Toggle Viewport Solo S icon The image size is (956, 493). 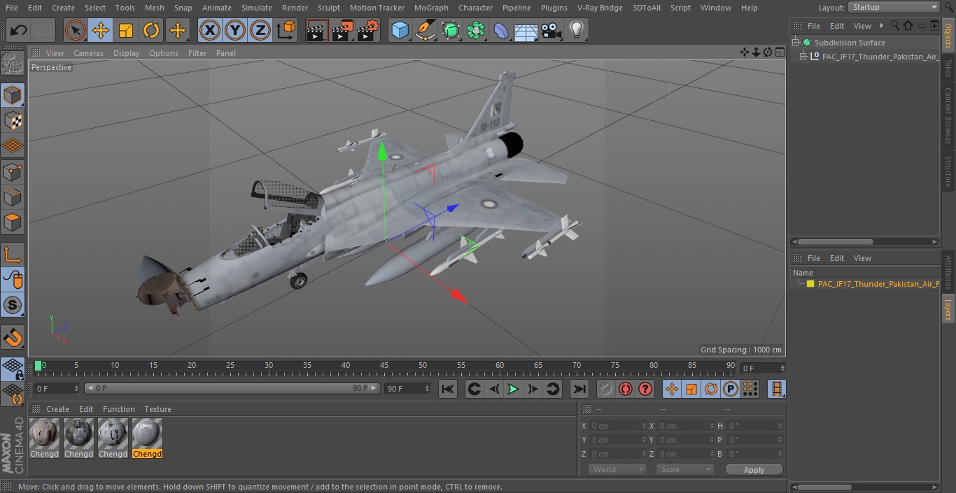[13, 305]
